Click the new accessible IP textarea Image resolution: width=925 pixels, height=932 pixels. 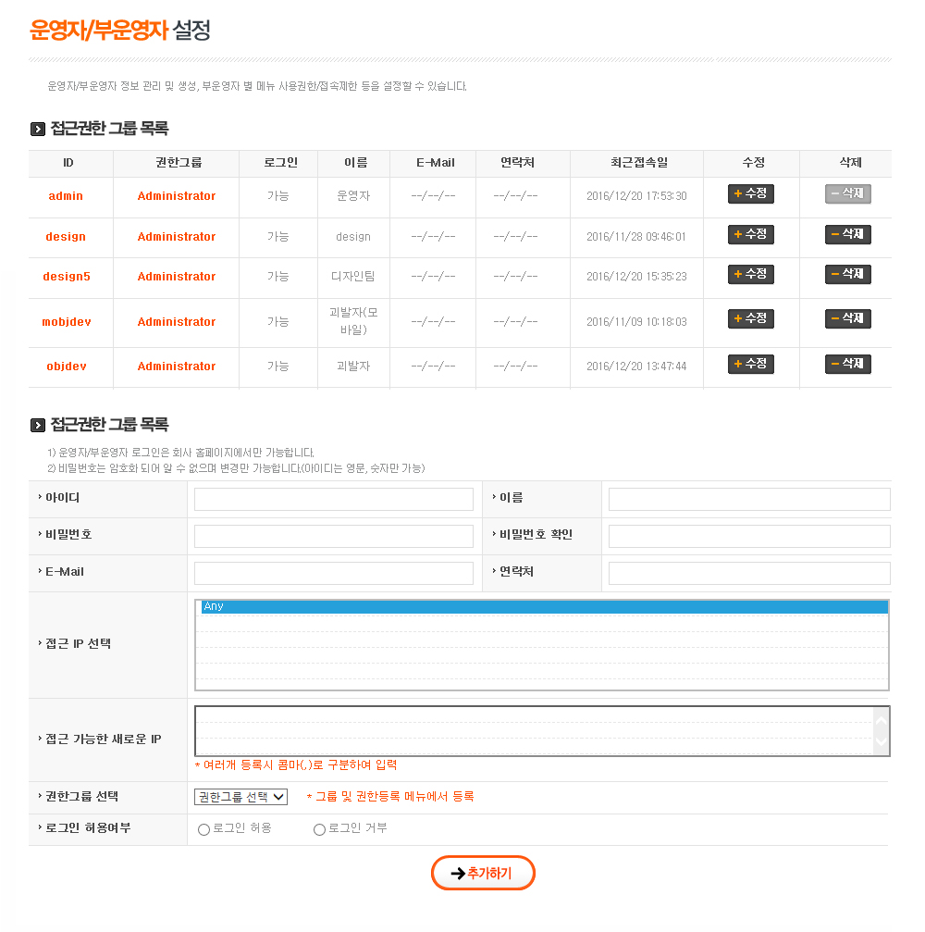534,731
